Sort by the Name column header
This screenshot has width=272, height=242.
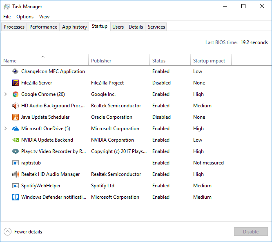coord(45,60)
